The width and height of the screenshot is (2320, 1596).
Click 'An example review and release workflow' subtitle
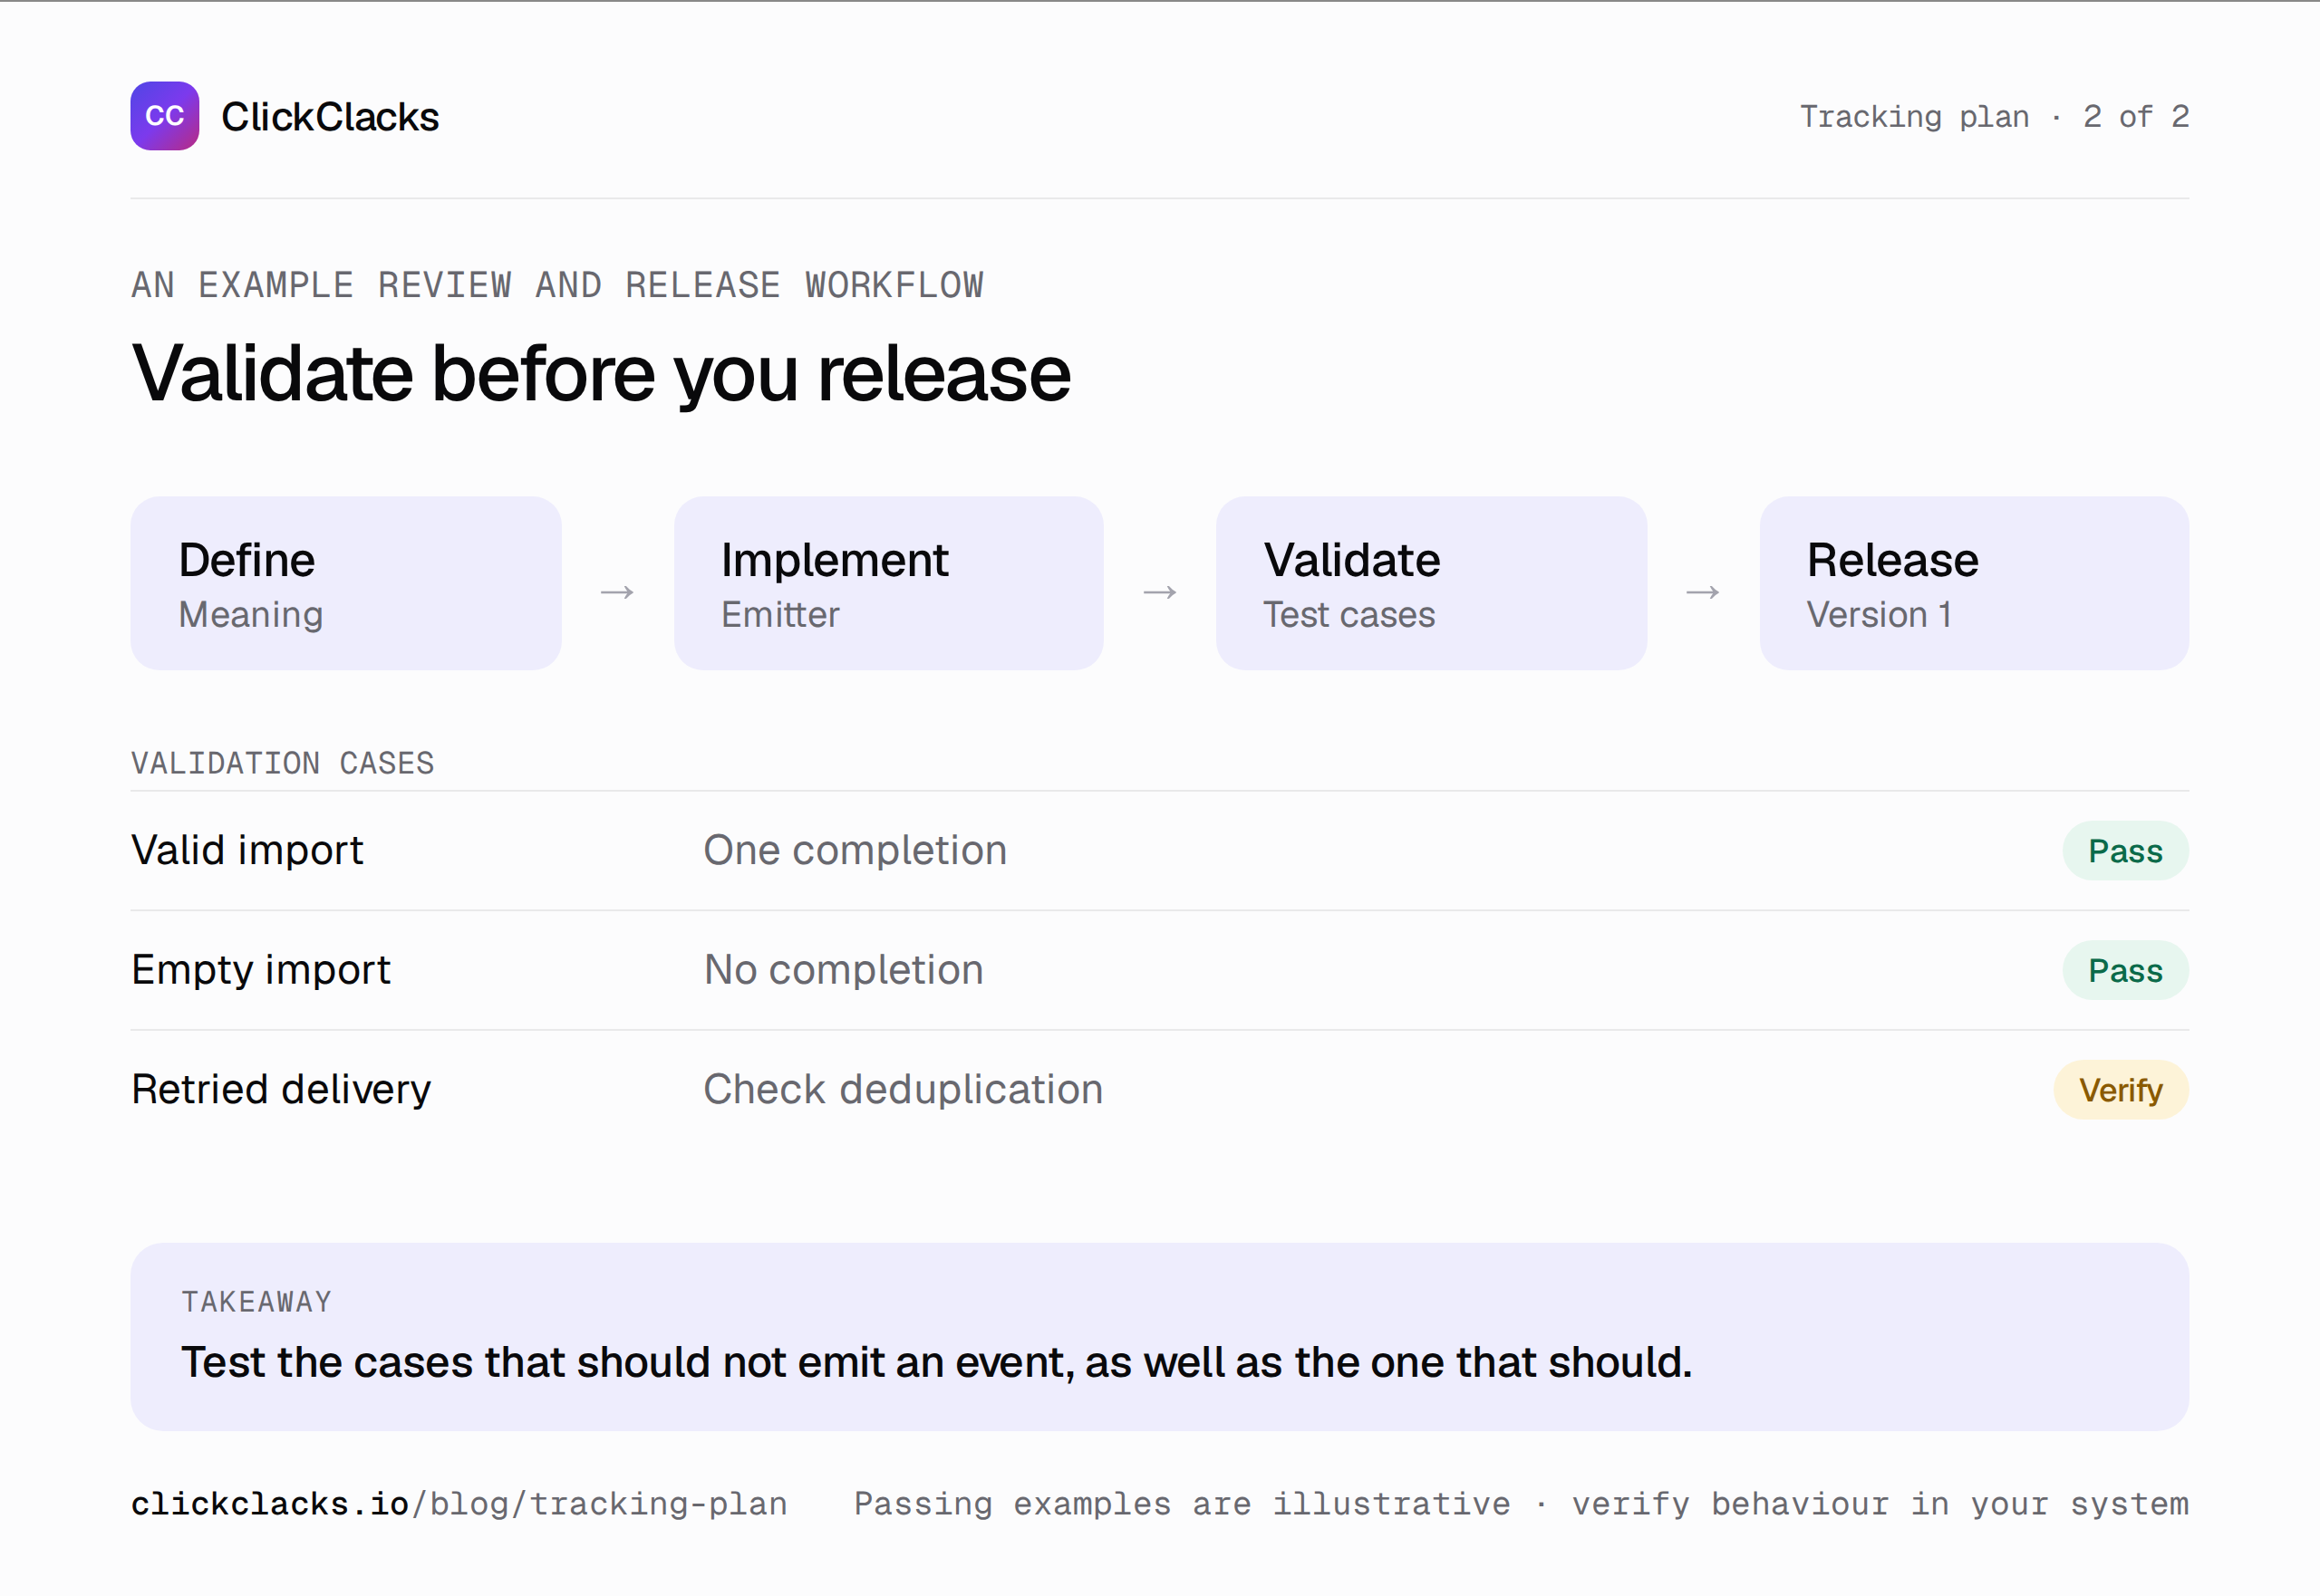pyautogui.click(x=557, y=285)
